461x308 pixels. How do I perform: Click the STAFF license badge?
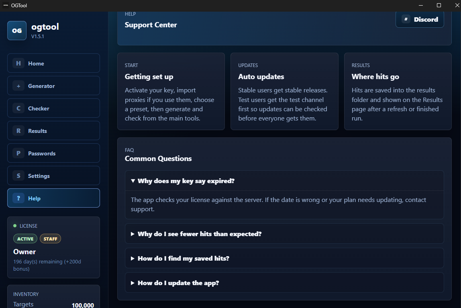50,239
